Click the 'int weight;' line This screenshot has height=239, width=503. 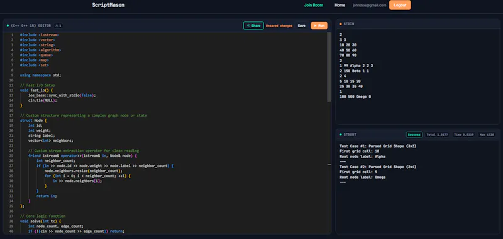[x=39, y=130]
